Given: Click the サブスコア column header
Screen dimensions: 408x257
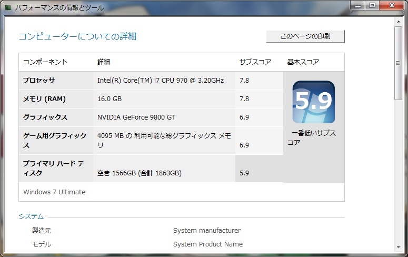Looking at the screenshot, I should pos(255,62).
